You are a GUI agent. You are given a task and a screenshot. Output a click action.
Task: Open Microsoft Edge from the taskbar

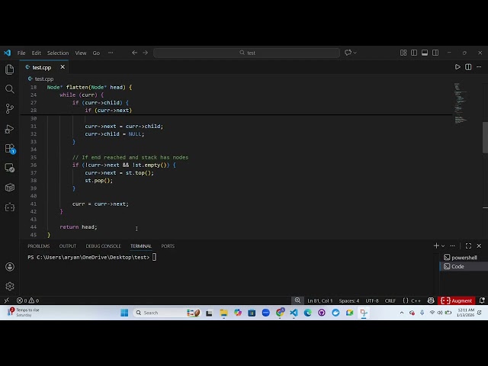[x=307, y=313]
